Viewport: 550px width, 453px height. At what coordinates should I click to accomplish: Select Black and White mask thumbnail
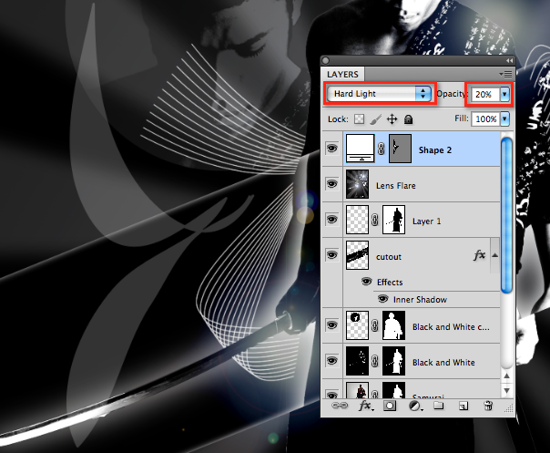tap(393, 361)
